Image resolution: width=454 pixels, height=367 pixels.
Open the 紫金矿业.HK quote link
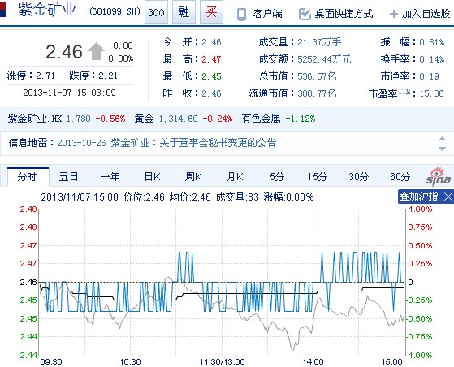click(35, 119)
